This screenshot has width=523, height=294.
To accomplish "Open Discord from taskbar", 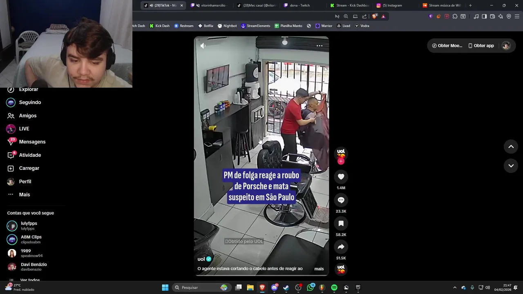I will click(275, 287).
